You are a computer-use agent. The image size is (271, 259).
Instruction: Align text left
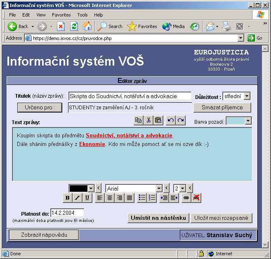coord(100,198)
